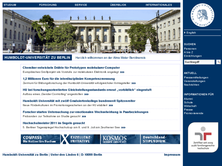
Task: Click the Impressum footer link
Action: coord(172,155)
